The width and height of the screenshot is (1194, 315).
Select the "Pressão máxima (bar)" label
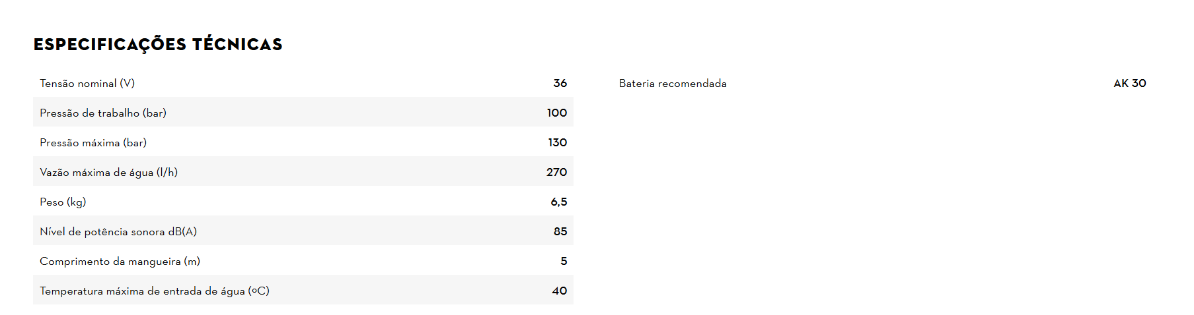tap(93, 143)
